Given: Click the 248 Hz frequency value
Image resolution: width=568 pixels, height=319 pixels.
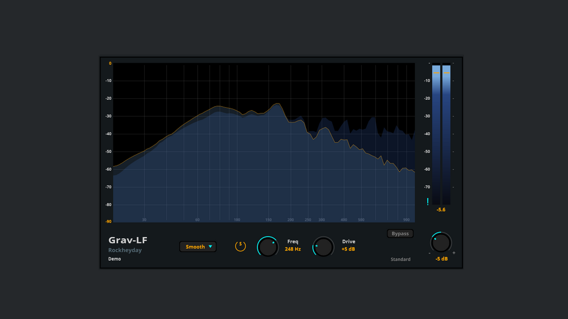Looking at the screenshot, I should coord(293,249).
